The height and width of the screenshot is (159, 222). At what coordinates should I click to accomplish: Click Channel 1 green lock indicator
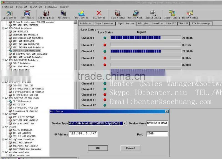[105, 38]
